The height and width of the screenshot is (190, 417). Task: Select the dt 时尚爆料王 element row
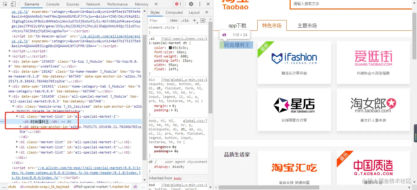(71, 122)
